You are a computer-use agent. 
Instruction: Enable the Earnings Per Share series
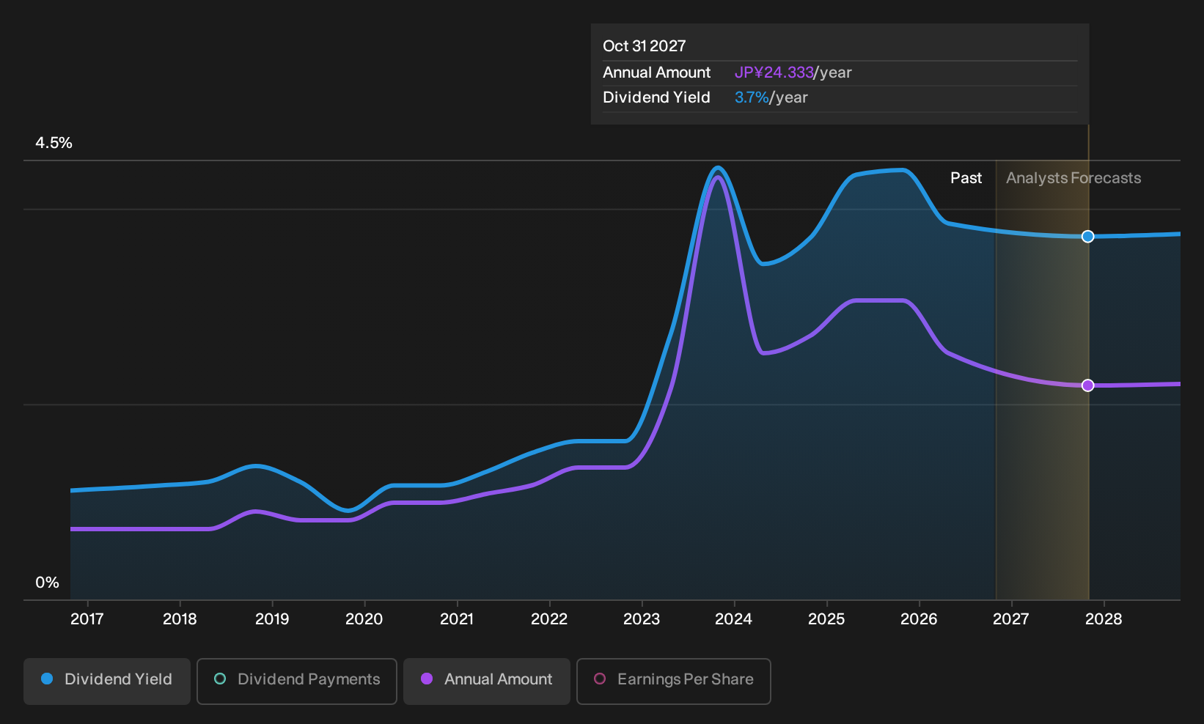coord(674,681)
